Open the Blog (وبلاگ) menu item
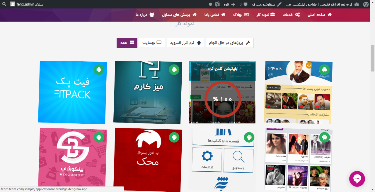Image resolution: width=375 pixels, height=192 pixels. pyautogui.click(x=241, y=15)
